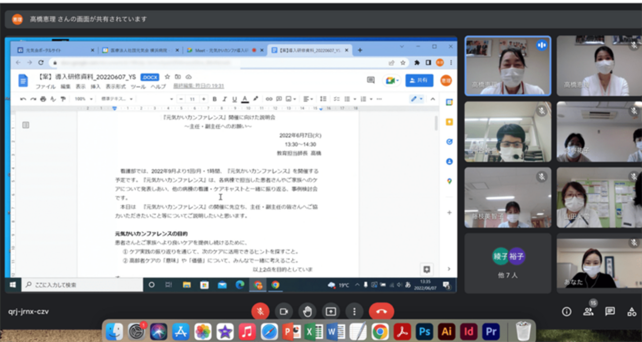Open meeting details info icon
Screen dimensions: 642x342
566,311
